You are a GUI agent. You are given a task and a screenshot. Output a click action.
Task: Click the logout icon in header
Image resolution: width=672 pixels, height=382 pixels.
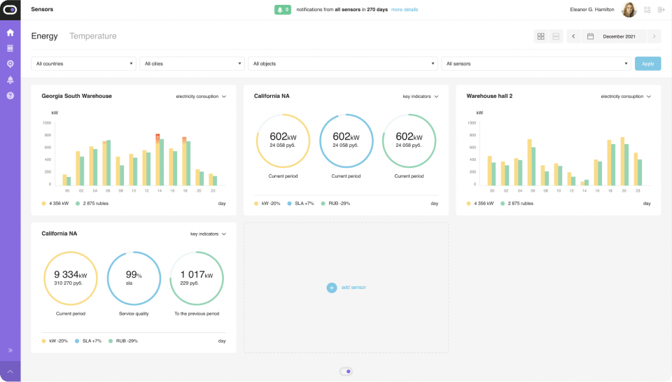661,10
